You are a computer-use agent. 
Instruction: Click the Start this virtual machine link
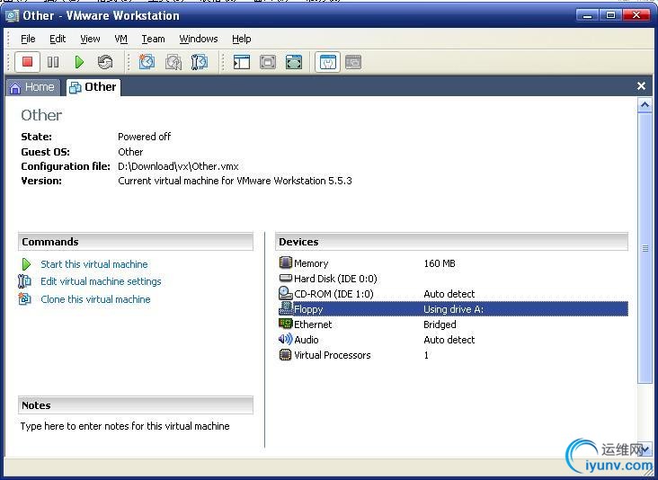[x=94, y=264]
